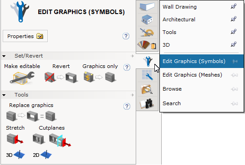This screenshot has height=165, width=245.
Task: Select 3D menu item
Action: 202,45
